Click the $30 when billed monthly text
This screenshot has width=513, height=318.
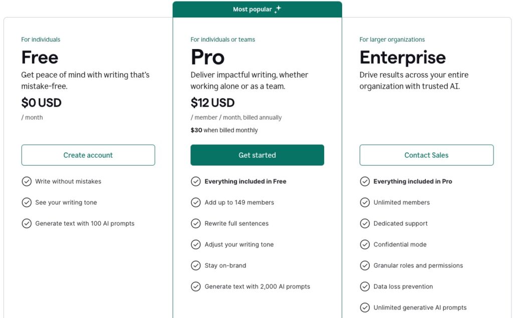224,130
